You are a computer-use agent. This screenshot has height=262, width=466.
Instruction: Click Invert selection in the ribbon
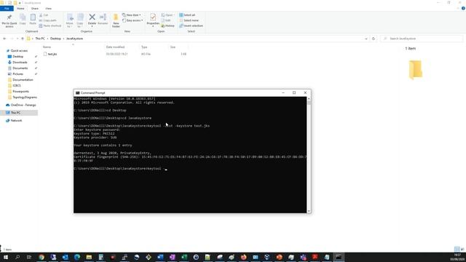(x=191, y=26)
